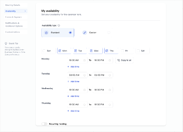Open Monday start time 10:00 AM field
The image size is (183, 132).
[x=77, y=60]
